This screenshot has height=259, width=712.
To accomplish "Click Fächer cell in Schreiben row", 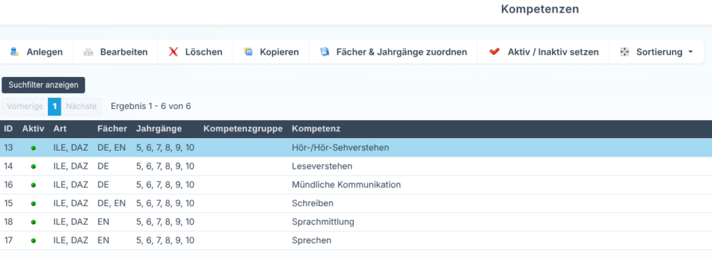I will 111,203.
